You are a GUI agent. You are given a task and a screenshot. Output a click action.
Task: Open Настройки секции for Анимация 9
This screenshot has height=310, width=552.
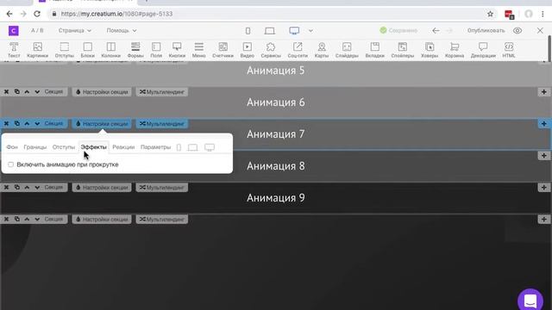(x=102, y=188)
